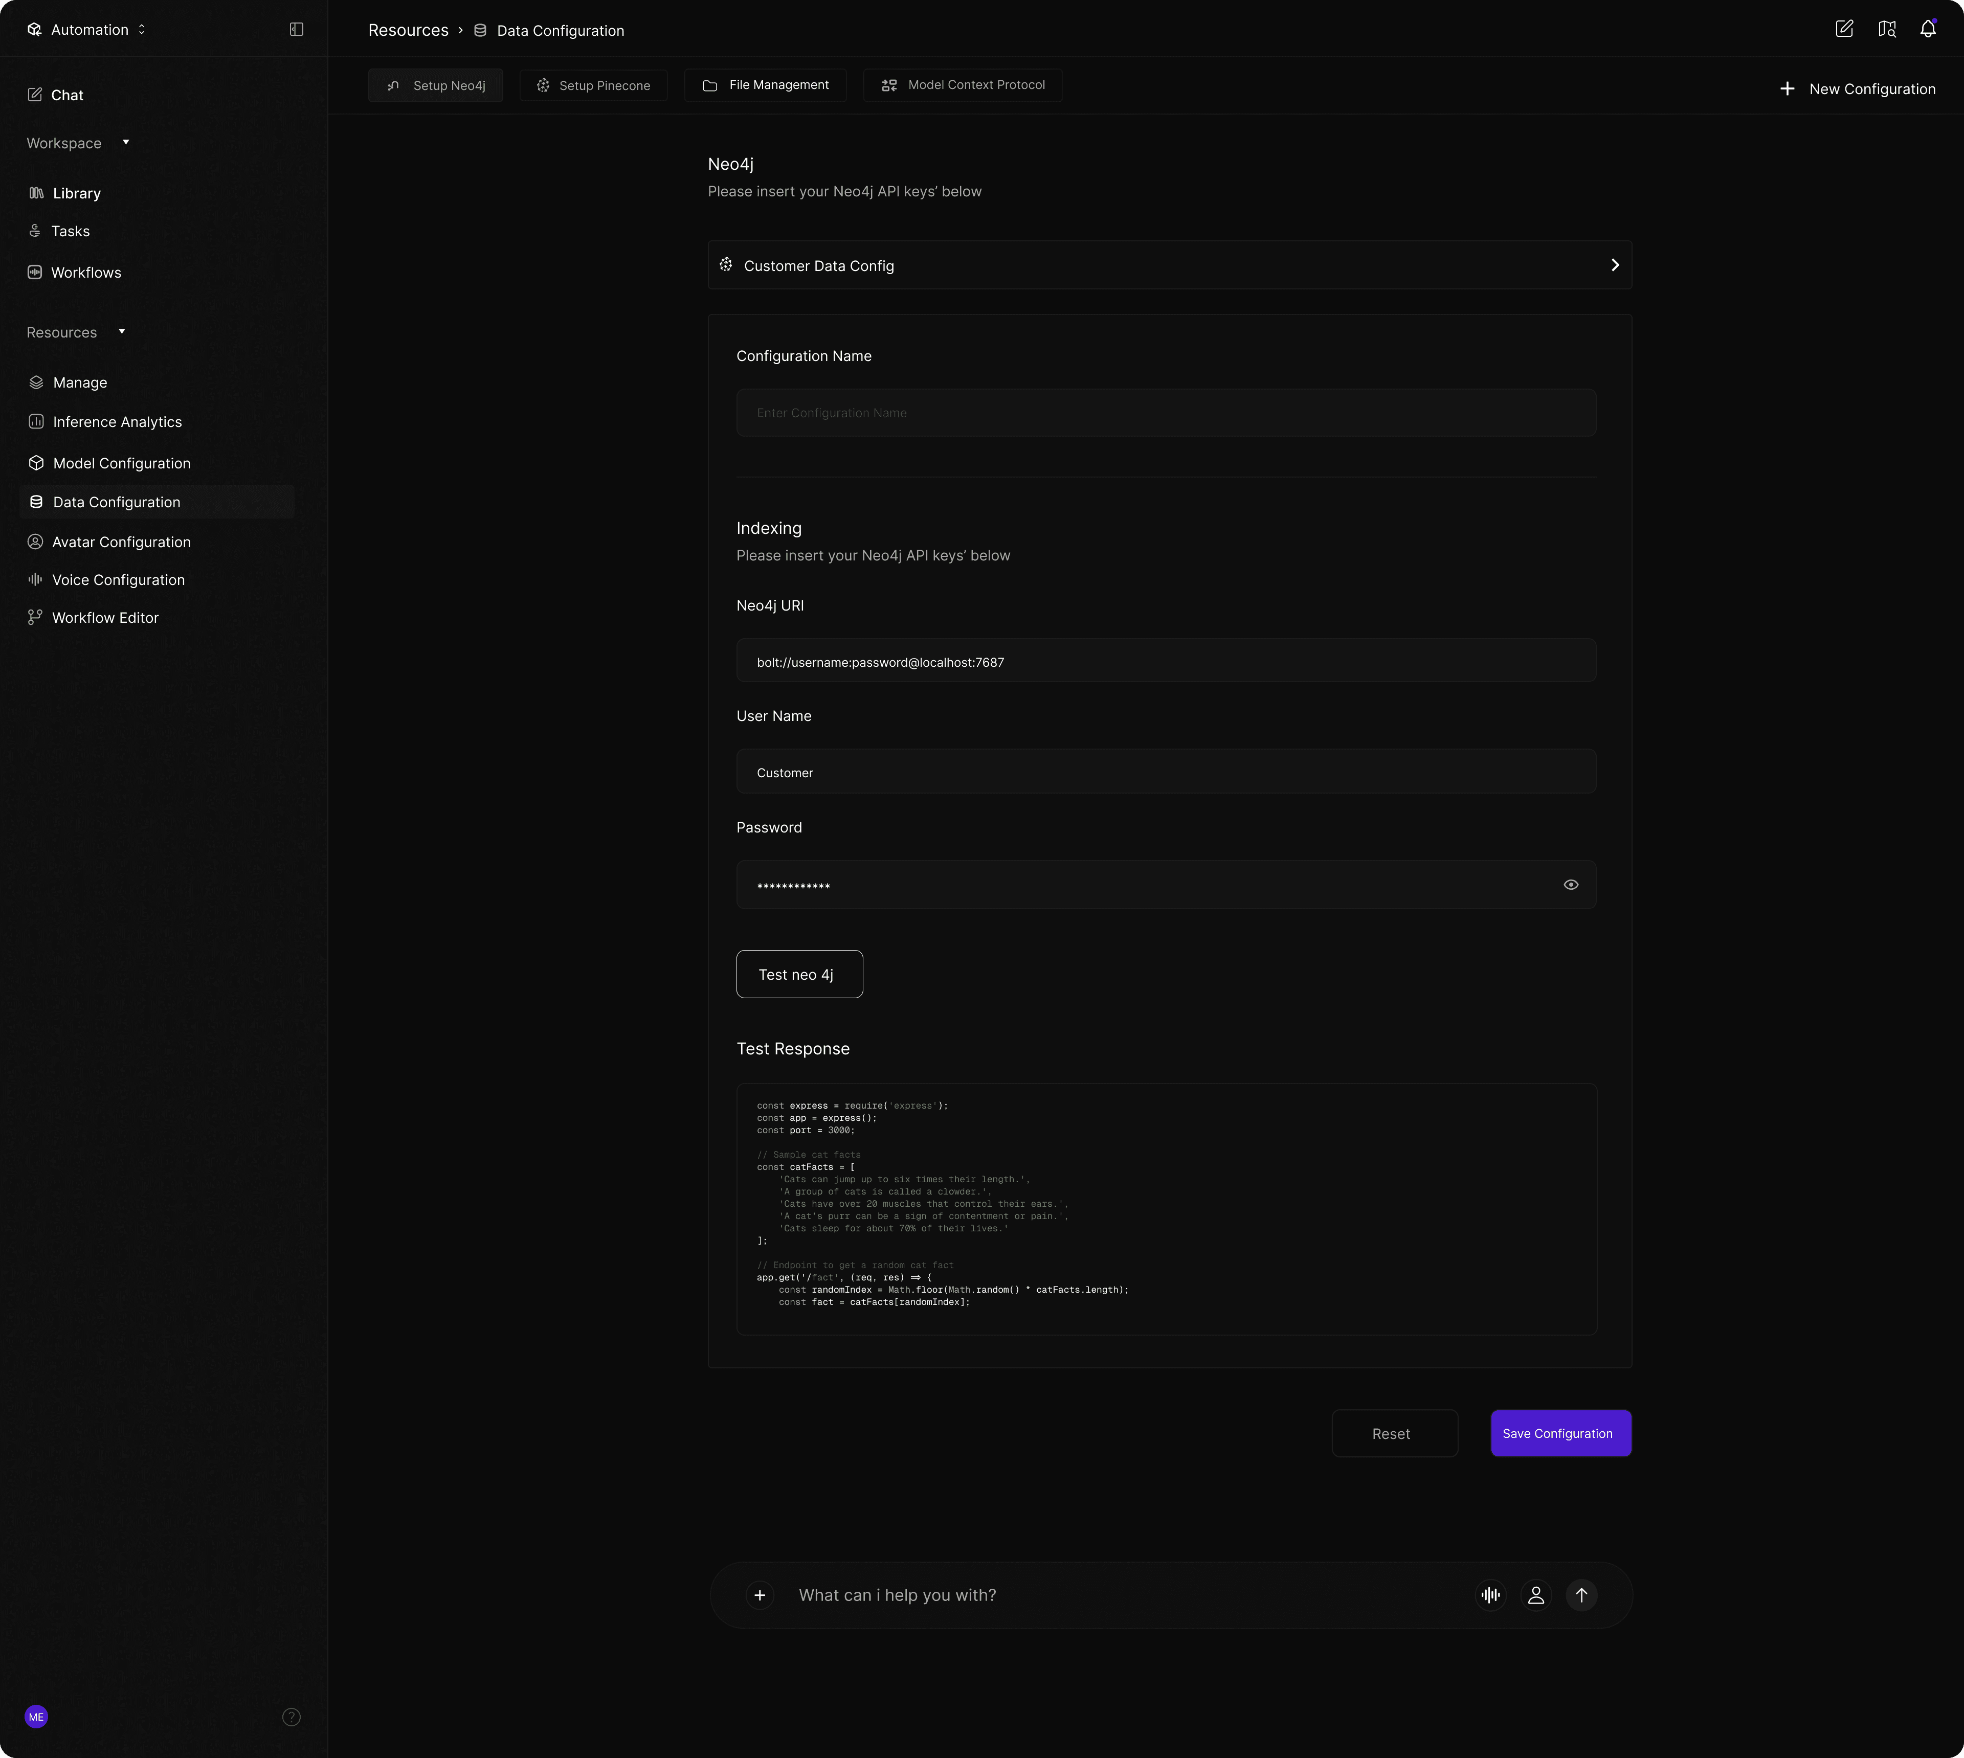Open Voice Configuration in sidebar

[x=118, y=579]
